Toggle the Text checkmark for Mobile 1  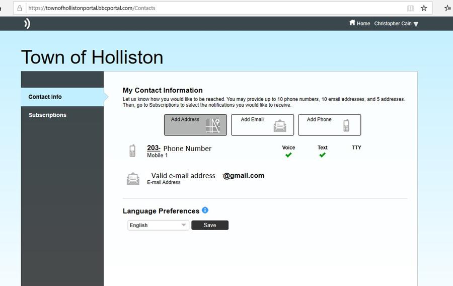point(323,155)
